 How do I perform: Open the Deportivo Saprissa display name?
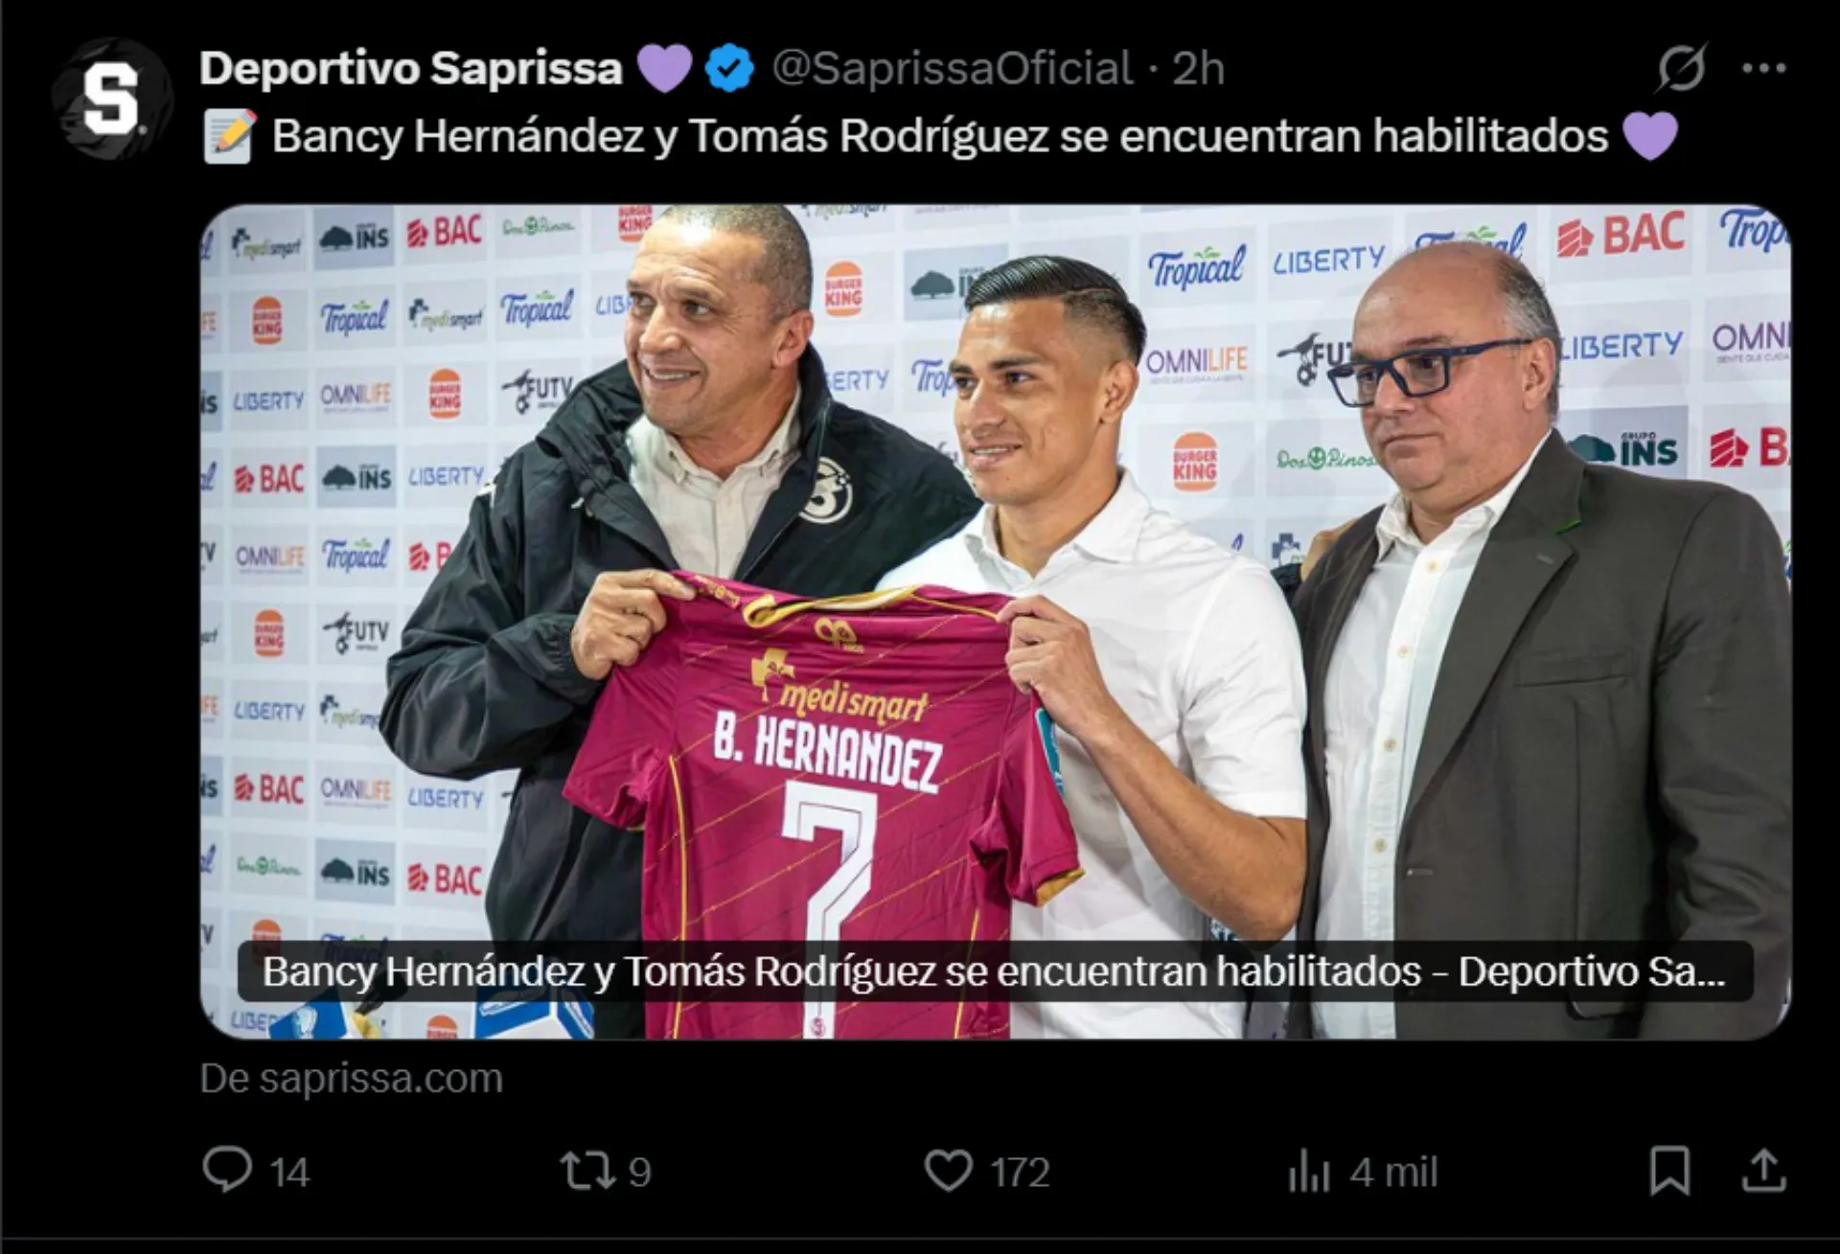pos(411,69)
